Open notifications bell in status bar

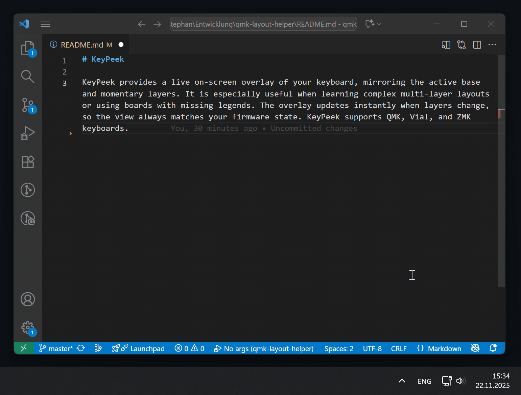click(493, 348)
